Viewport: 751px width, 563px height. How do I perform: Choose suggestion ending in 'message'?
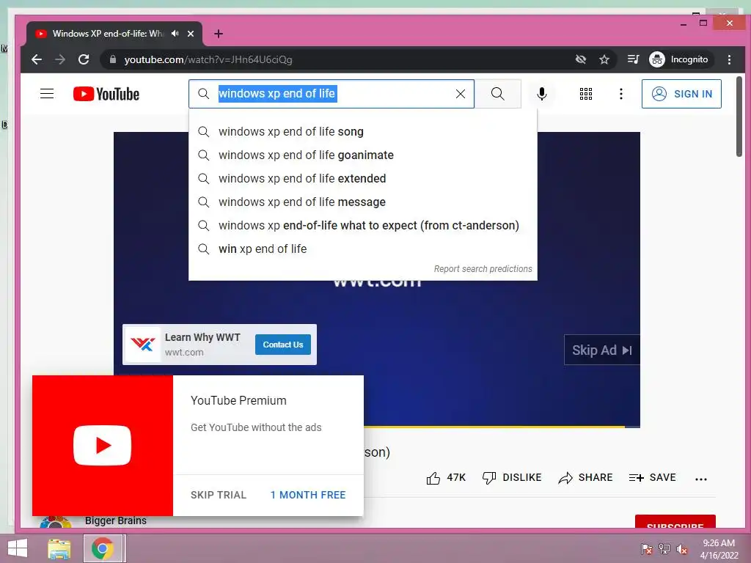[362, 202]
